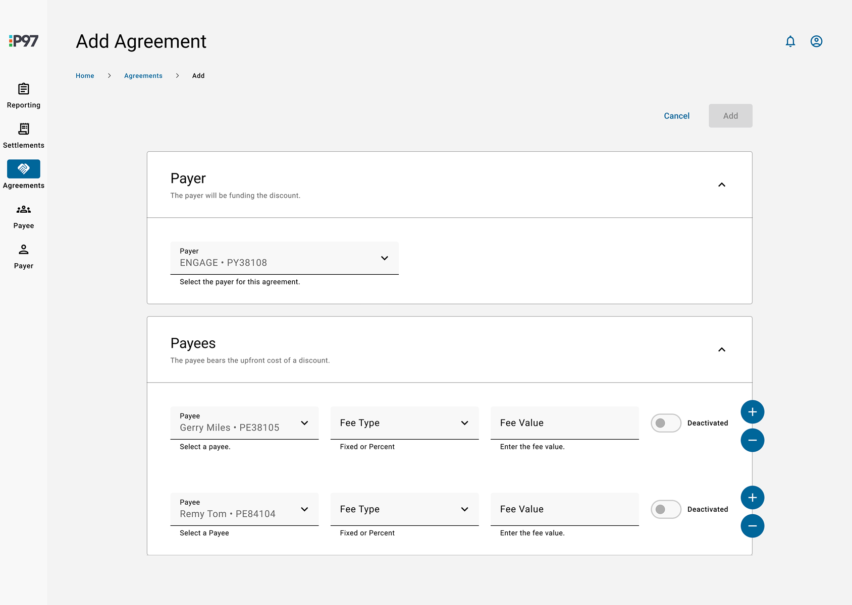Add a payee row after Remy Tom
This screenshot has height=605, width=852.
click(752, 498)
